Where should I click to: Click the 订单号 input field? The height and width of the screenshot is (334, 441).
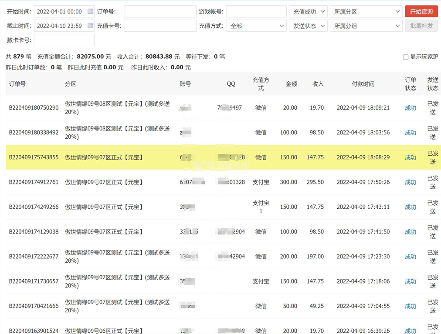click(160, 12)
